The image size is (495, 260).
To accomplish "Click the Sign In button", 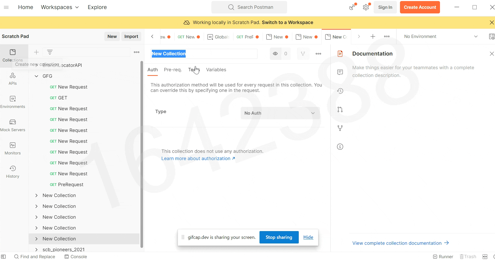I will 385,7.
